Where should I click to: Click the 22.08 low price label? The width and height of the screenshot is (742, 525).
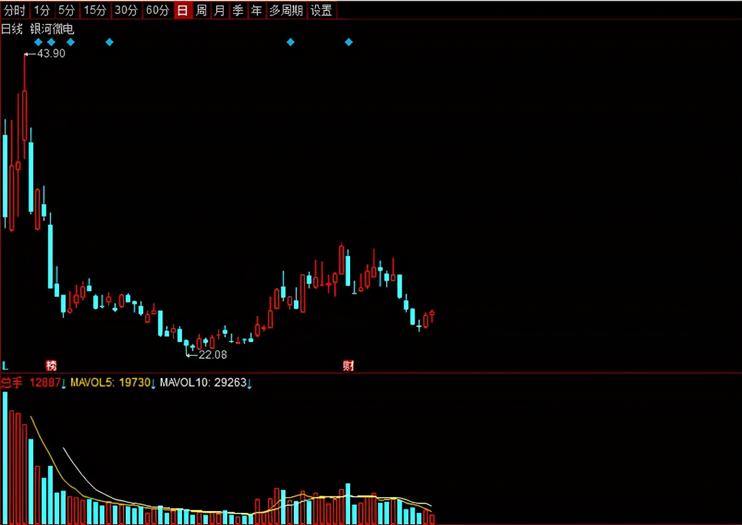(x=213, y=355)
